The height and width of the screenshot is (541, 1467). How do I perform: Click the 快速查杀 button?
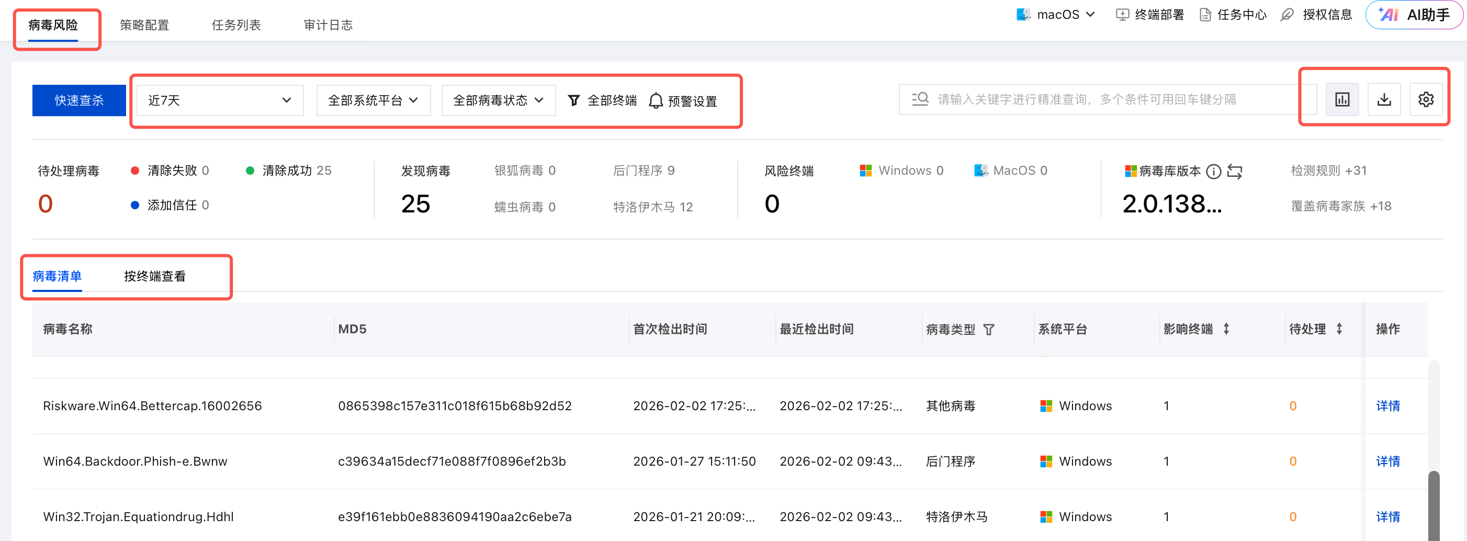79,100
